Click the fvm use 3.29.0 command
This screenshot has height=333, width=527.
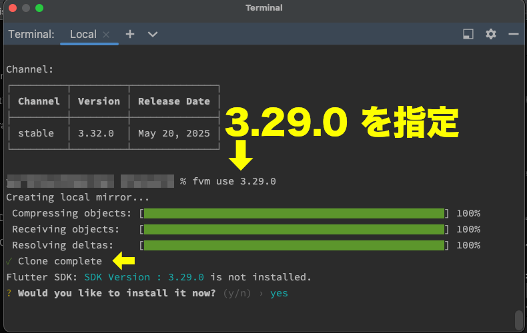coord(234,181)
